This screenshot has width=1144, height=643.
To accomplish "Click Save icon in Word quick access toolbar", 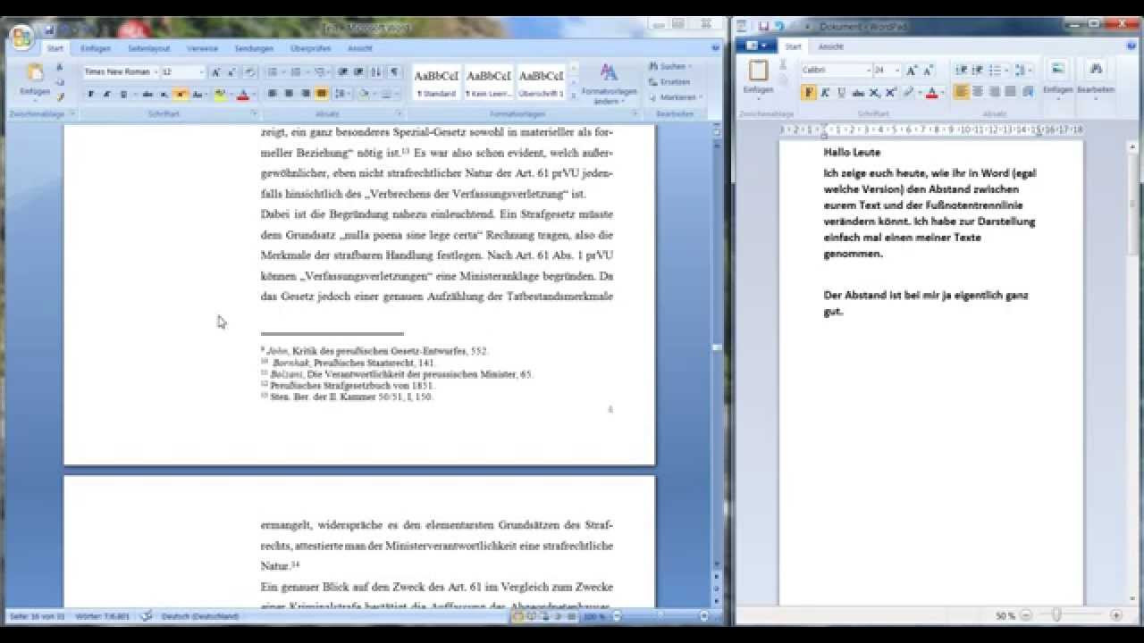I will tap(50, 29).
